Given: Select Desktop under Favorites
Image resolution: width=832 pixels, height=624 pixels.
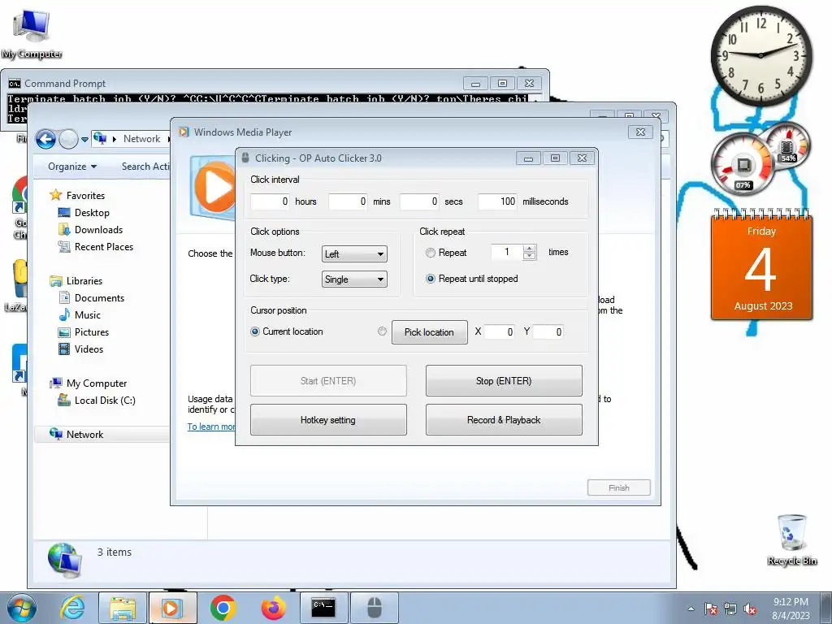Looking at the screenshot, I should pyautogui.click(x=92, y=212).
